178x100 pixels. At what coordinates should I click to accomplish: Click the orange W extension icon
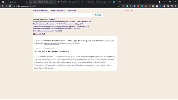(146, 6)
